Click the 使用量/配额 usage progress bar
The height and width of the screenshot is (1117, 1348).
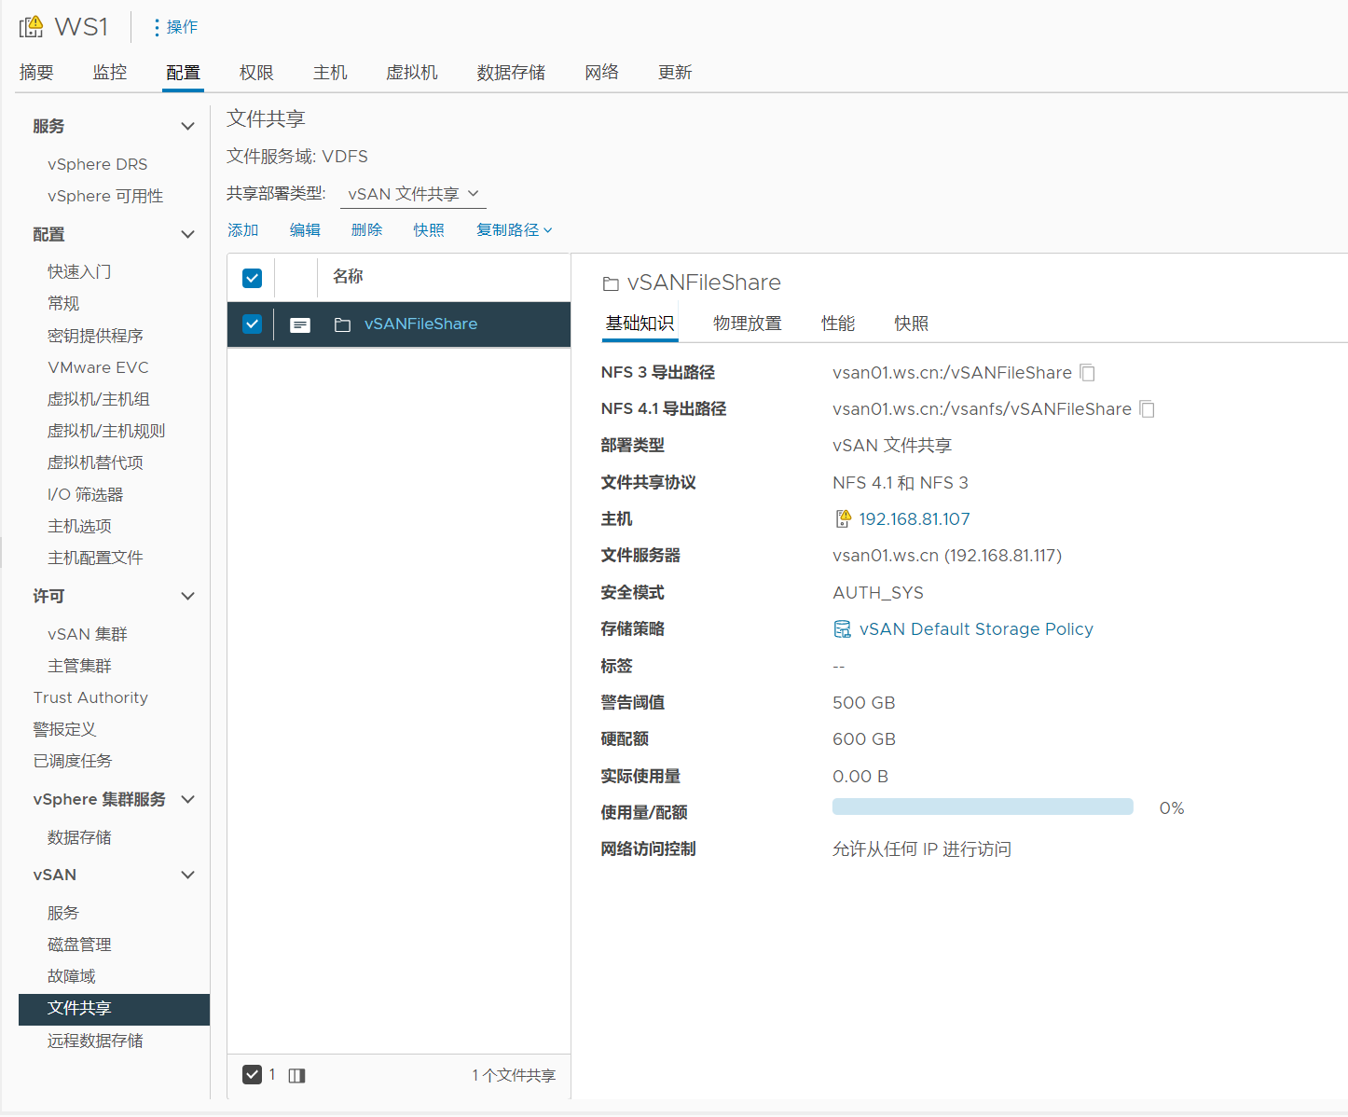pyautogui.click(x=983, y=807)
